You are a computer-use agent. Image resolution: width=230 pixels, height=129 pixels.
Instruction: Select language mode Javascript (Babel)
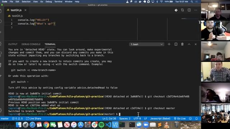coord(160,119)
